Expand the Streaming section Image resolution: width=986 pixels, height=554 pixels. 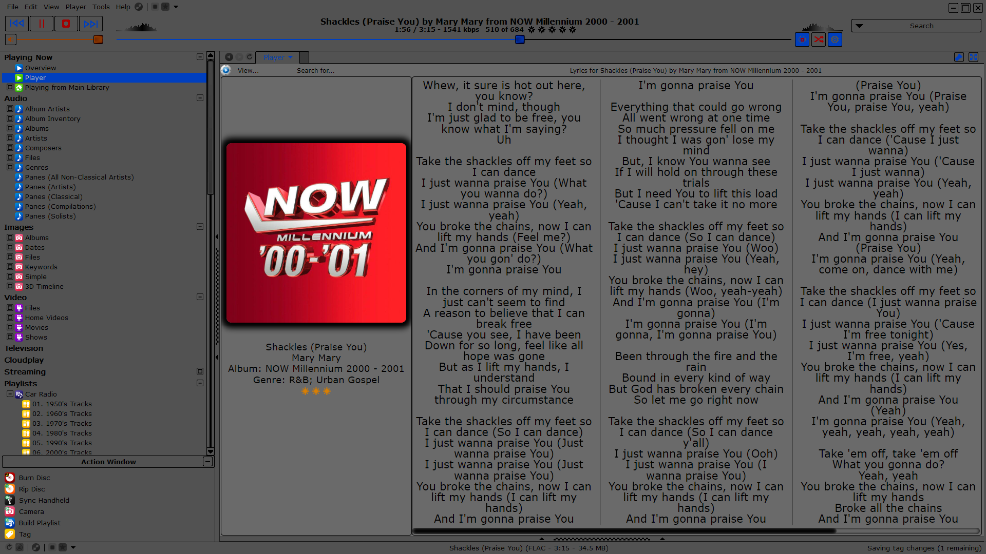coord(200,371)
